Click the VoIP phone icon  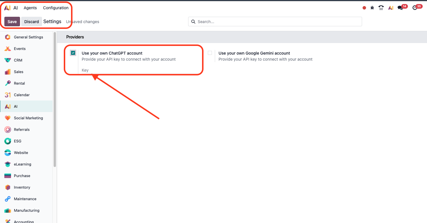click(x=381, y=8)
